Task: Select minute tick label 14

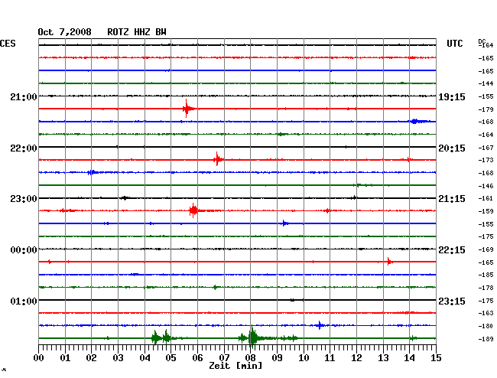Action: [409, 357]
